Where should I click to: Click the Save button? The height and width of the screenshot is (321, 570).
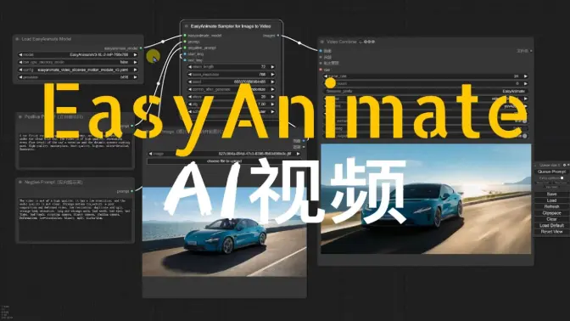click(551, 194)
